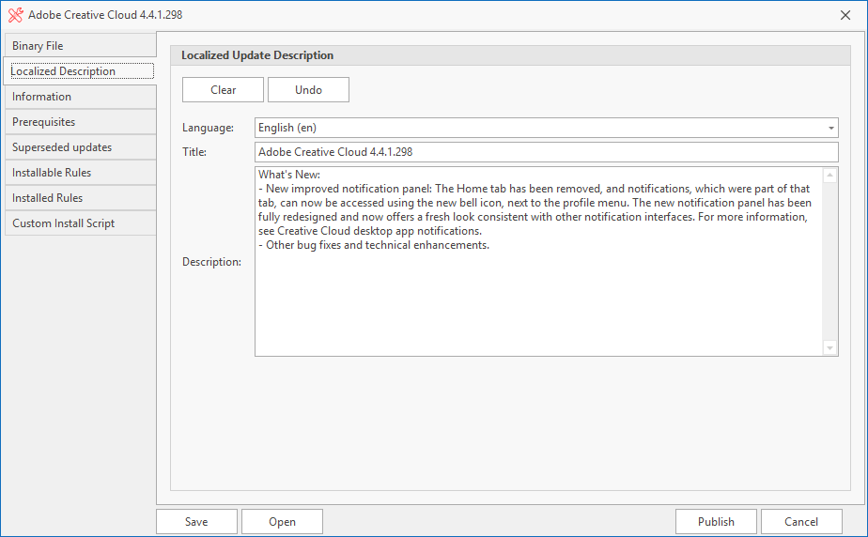Close the Adobe Creative Cloud dialog window

tap(845, 15)
